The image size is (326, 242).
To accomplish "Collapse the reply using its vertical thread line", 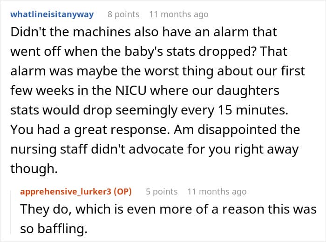I will [11, 212].
